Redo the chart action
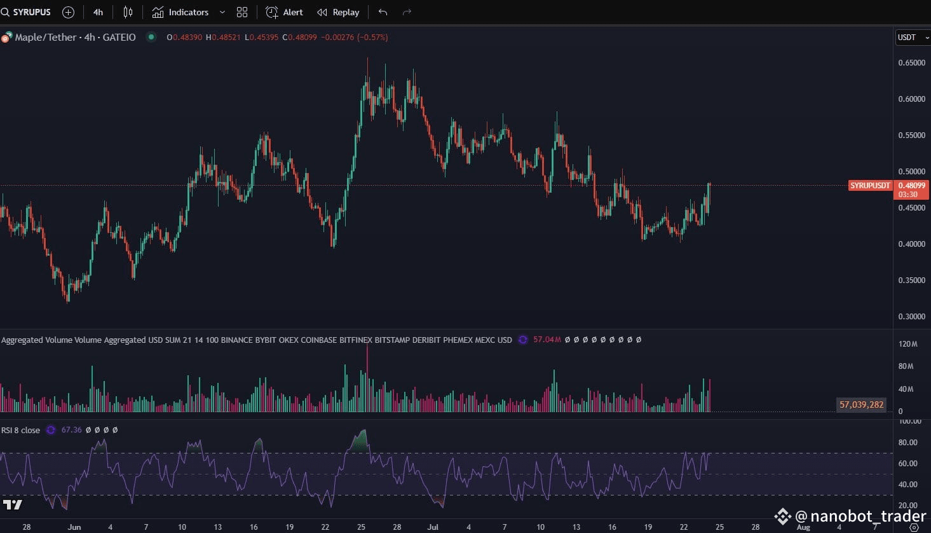The width and height of the screenshot is (931, 533). click(407, 12)
